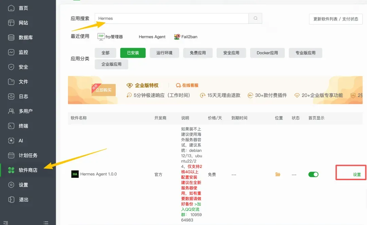
Task: Click the 监控 monitoring icon
Action: coord(11,52)
